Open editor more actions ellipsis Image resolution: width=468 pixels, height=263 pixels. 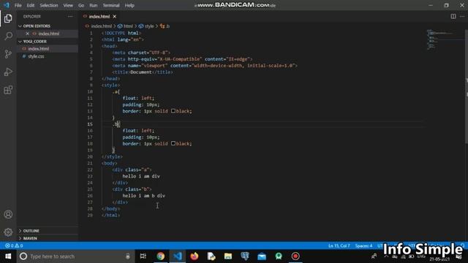[x=462, y=16]
